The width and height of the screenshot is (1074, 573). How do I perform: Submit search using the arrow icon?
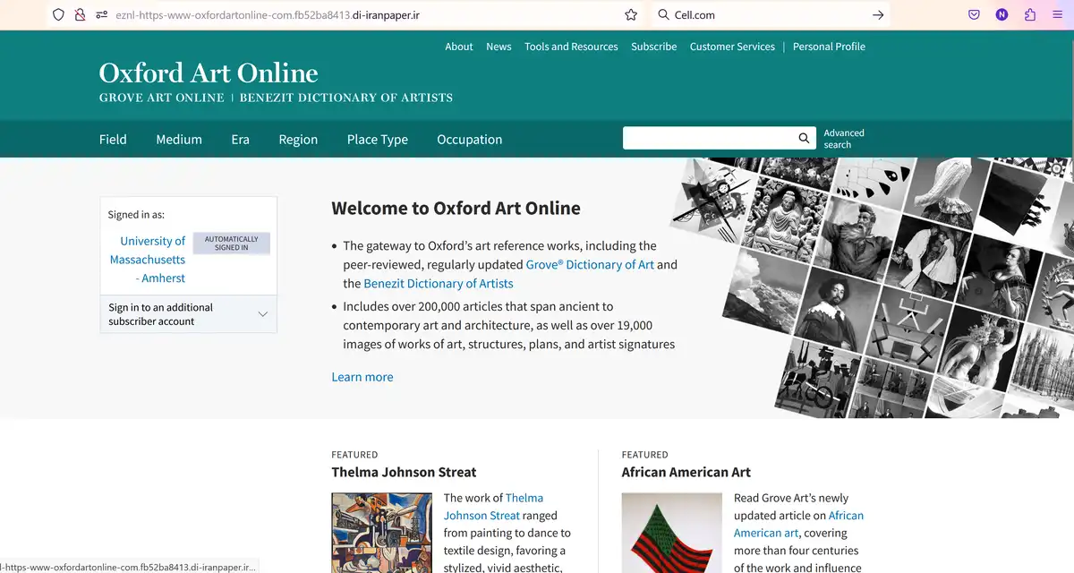click(878, 14)
